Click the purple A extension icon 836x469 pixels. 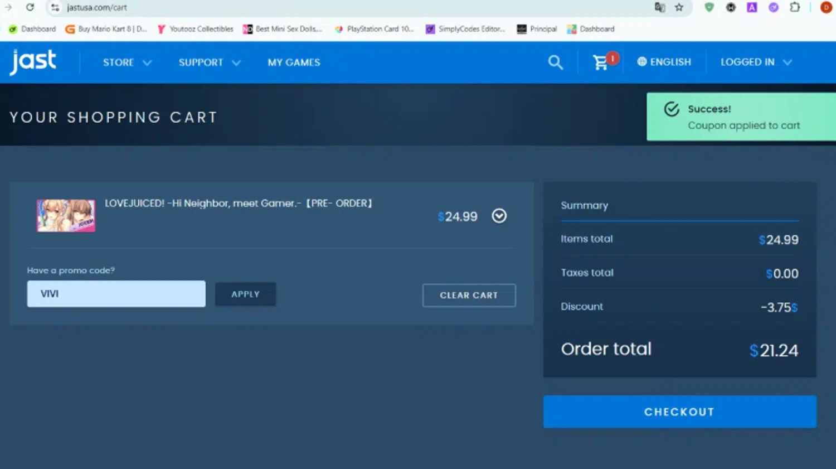tap(752, 7)
